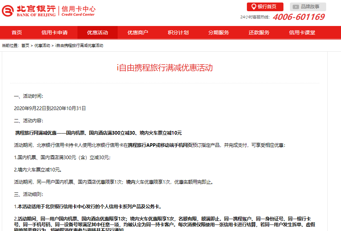Click the 首页 breadcrumb link
Screen dimensions: 341x231
point(25,45)
